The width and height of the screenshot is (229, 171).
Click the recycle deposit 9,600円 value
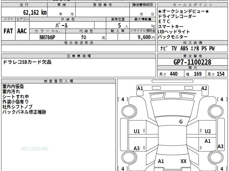tap(146, 37)
